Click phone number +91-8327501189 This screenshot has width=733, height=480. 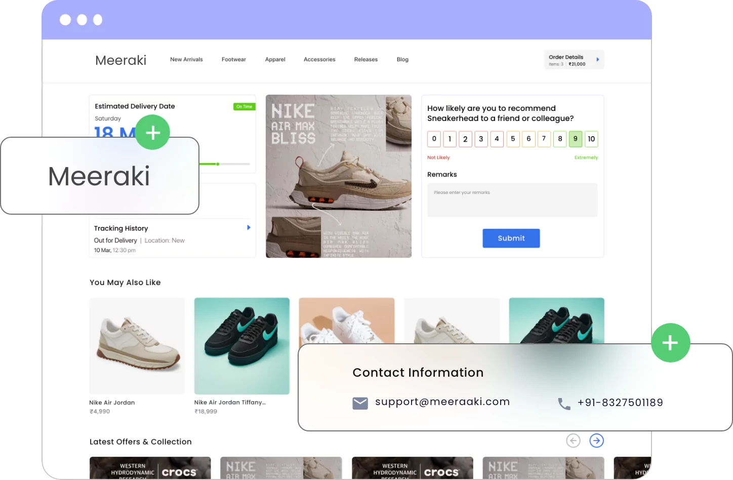pyautogui.click(x=620, y=403)
